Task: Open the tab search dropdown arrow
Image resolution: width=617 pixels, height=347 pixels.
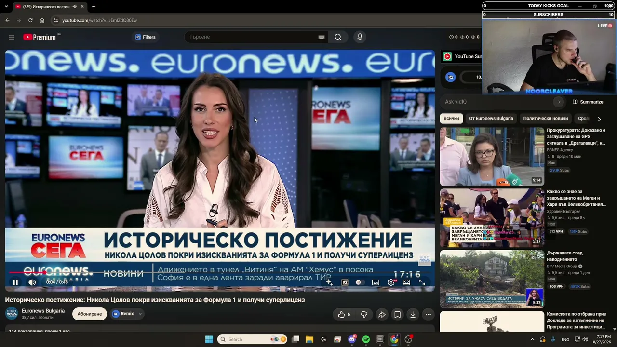Action: point(6,7)
